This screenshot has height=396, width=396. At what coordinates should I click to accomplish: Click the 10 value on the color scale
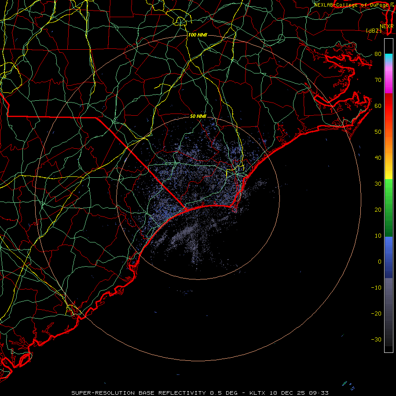coord(378,236)
